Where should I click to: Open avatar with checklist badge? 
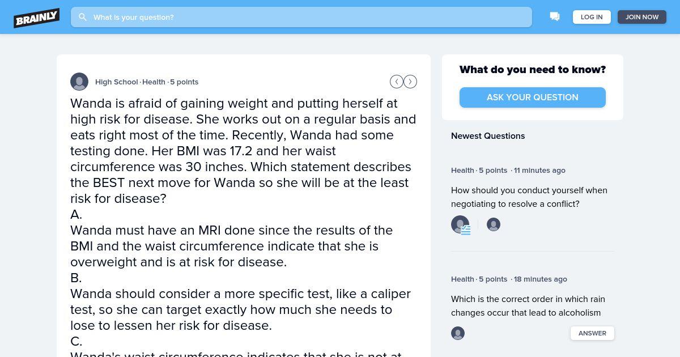point(460,224)
